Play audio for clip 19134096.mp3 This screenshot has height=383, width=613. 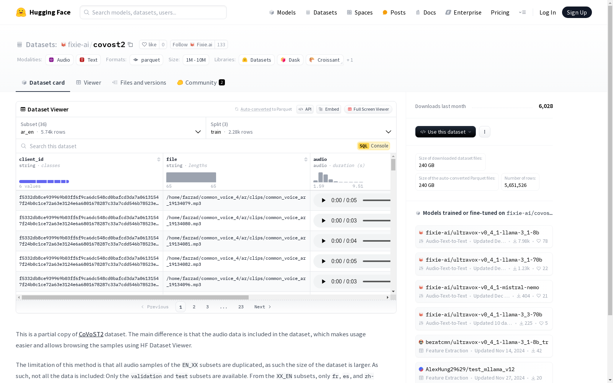[323, 282]
